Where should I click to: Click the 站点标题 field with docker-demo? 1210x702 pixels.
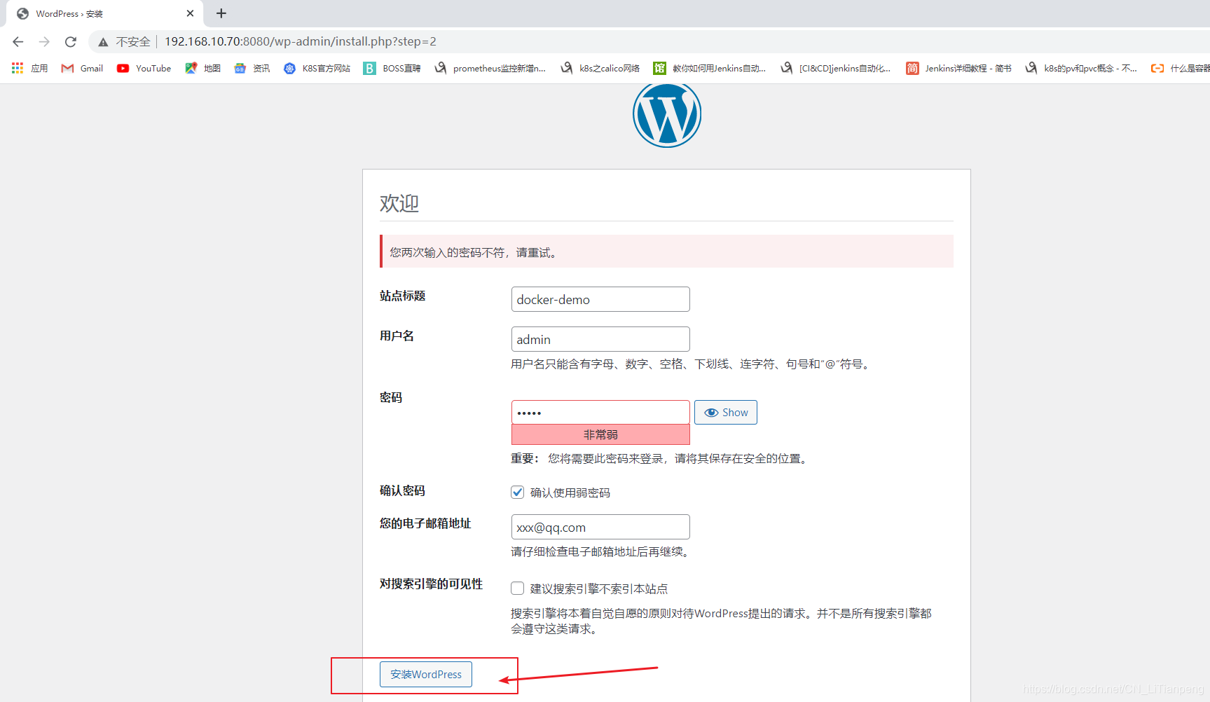(x=600, y=299)
